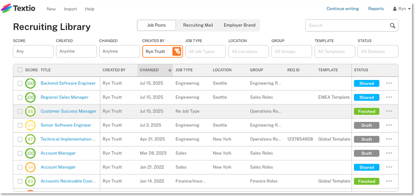415x196 pixels.
Task: Click the score 87 circle
Action: (x=30, y=139)
